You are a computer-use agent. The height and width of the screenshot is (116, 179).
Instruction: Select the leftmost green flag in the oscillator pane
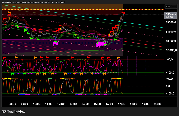pyautogui.click(x=12, y=74)
